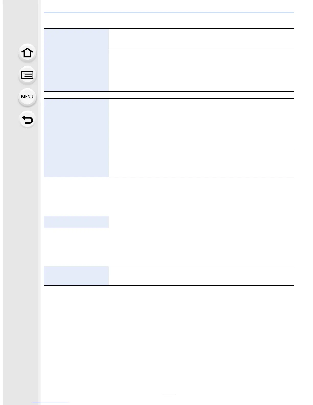
Task: Click the lower white row of second table
Action: click(202, 164)
